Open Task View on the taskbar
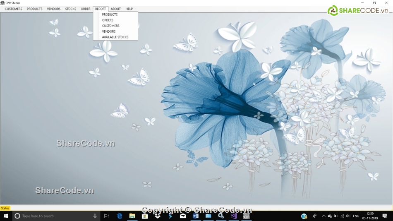 coord(106,216)
